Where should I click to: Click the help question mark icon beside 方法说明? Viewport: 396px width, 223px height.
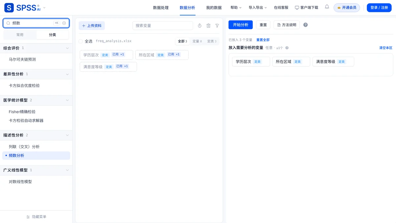306,25
